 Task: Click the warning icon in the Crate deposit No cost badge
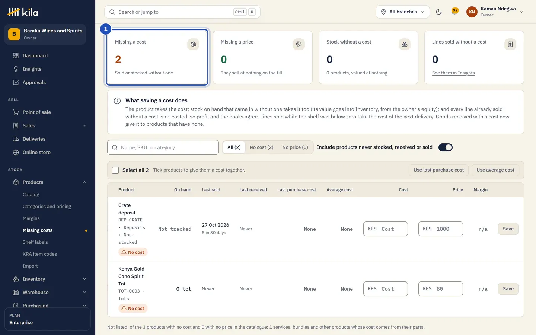click(x=124, y=252)
